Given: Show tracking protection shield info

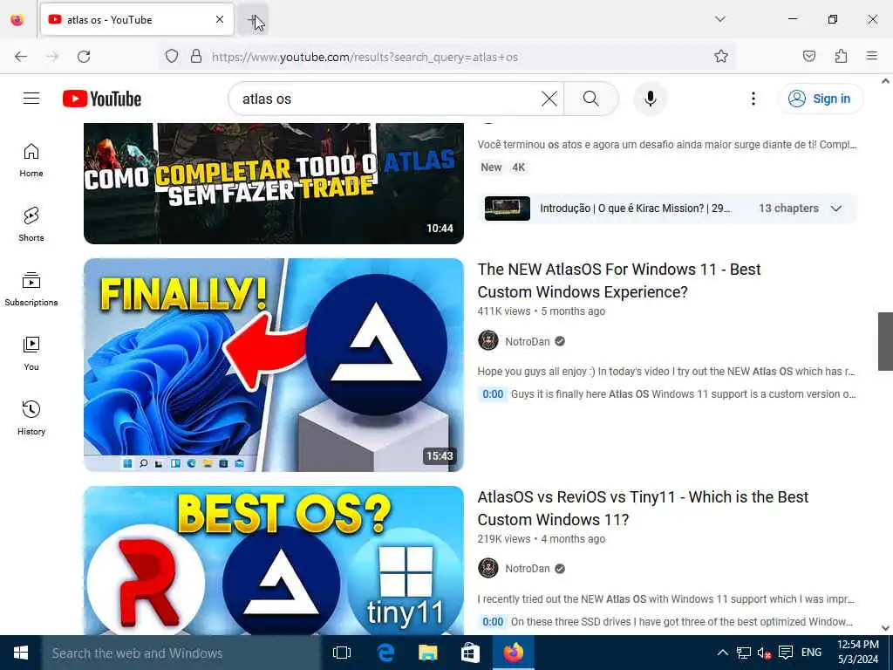Looking at the screenshot, I should [x=172, y=57].
